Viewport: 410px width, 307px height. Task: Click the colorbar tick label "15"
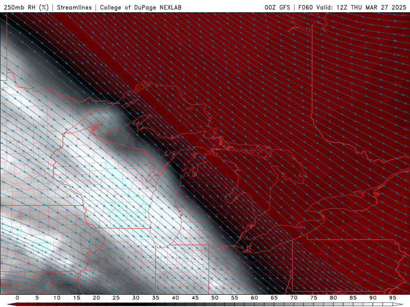(76, 298)
